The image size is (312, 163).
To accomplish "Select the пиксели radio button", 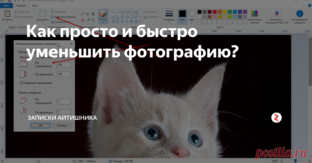I will tap(57, 57).
